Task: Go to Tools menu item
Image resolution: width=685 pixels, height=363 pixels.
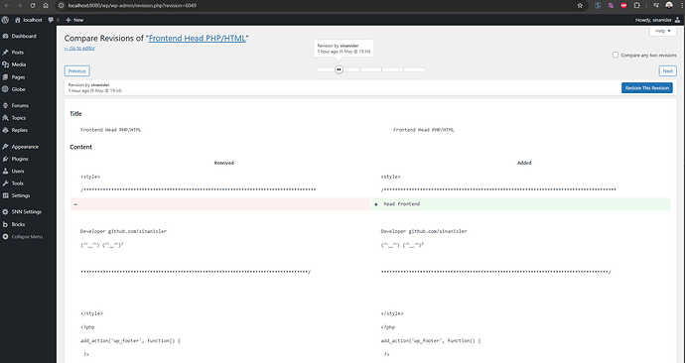Action: pyautogui.click(x=18, y=183)
